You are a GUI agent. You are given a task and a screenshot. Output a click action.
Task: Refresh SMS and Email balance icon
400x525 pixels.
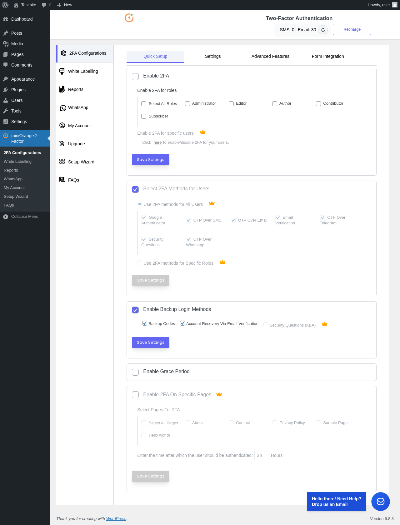[x=323, y=30]
